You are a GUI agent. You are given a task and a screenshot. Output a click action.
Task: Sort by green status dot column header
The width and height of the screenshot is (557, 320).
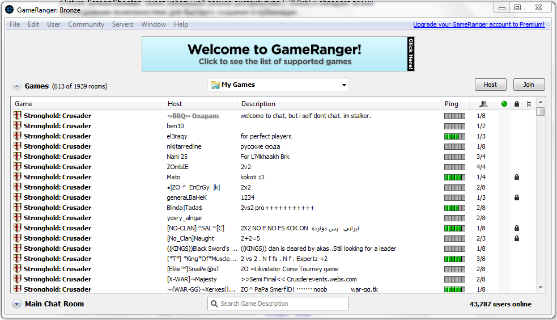(x=504, y=104)
